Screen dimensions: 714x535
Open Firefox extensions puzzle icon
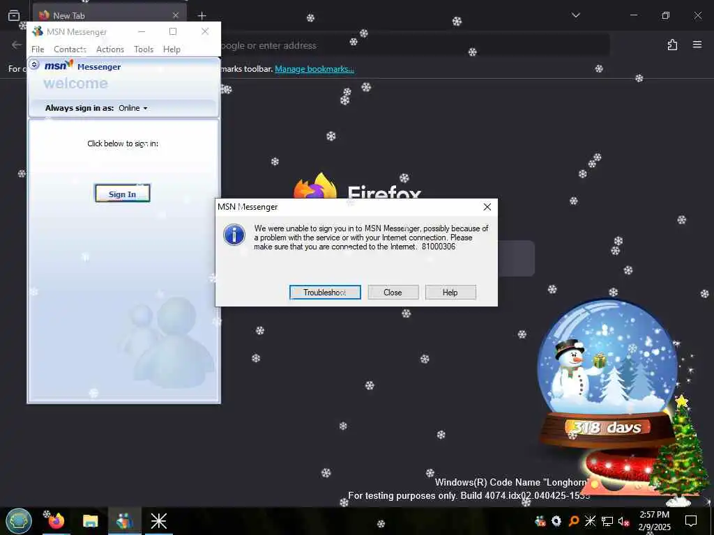click(672, 45)
